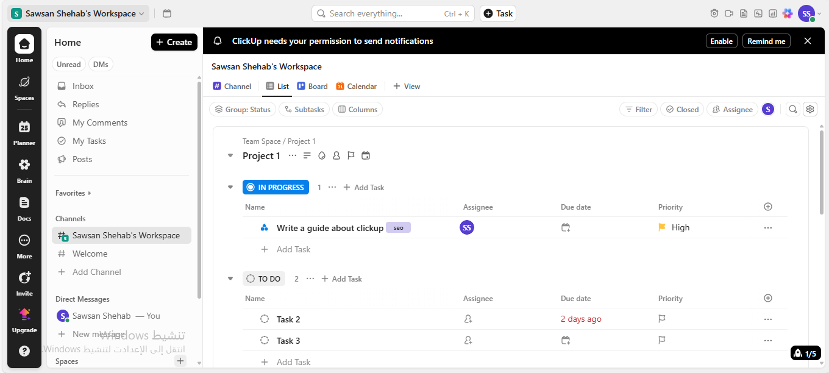
Task: Click Enable notifications button
Action: (x=722, y=41)
